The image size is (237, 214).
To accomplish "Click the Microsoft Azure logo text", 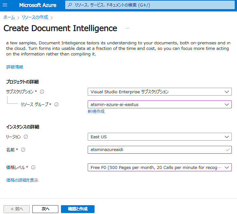I will click(x=38, y=5).
